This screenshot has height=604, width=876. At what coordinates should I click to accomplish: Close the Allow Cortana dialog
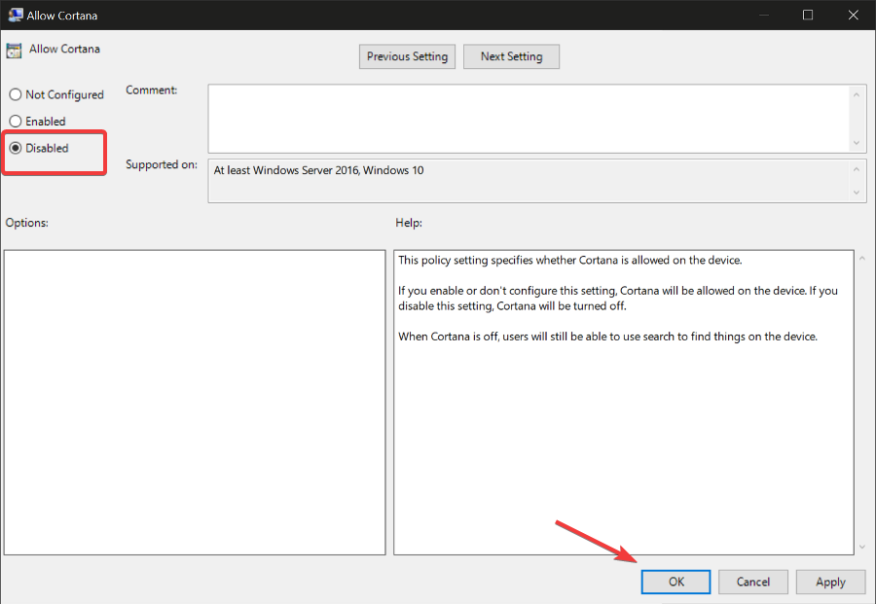[853, 15]
